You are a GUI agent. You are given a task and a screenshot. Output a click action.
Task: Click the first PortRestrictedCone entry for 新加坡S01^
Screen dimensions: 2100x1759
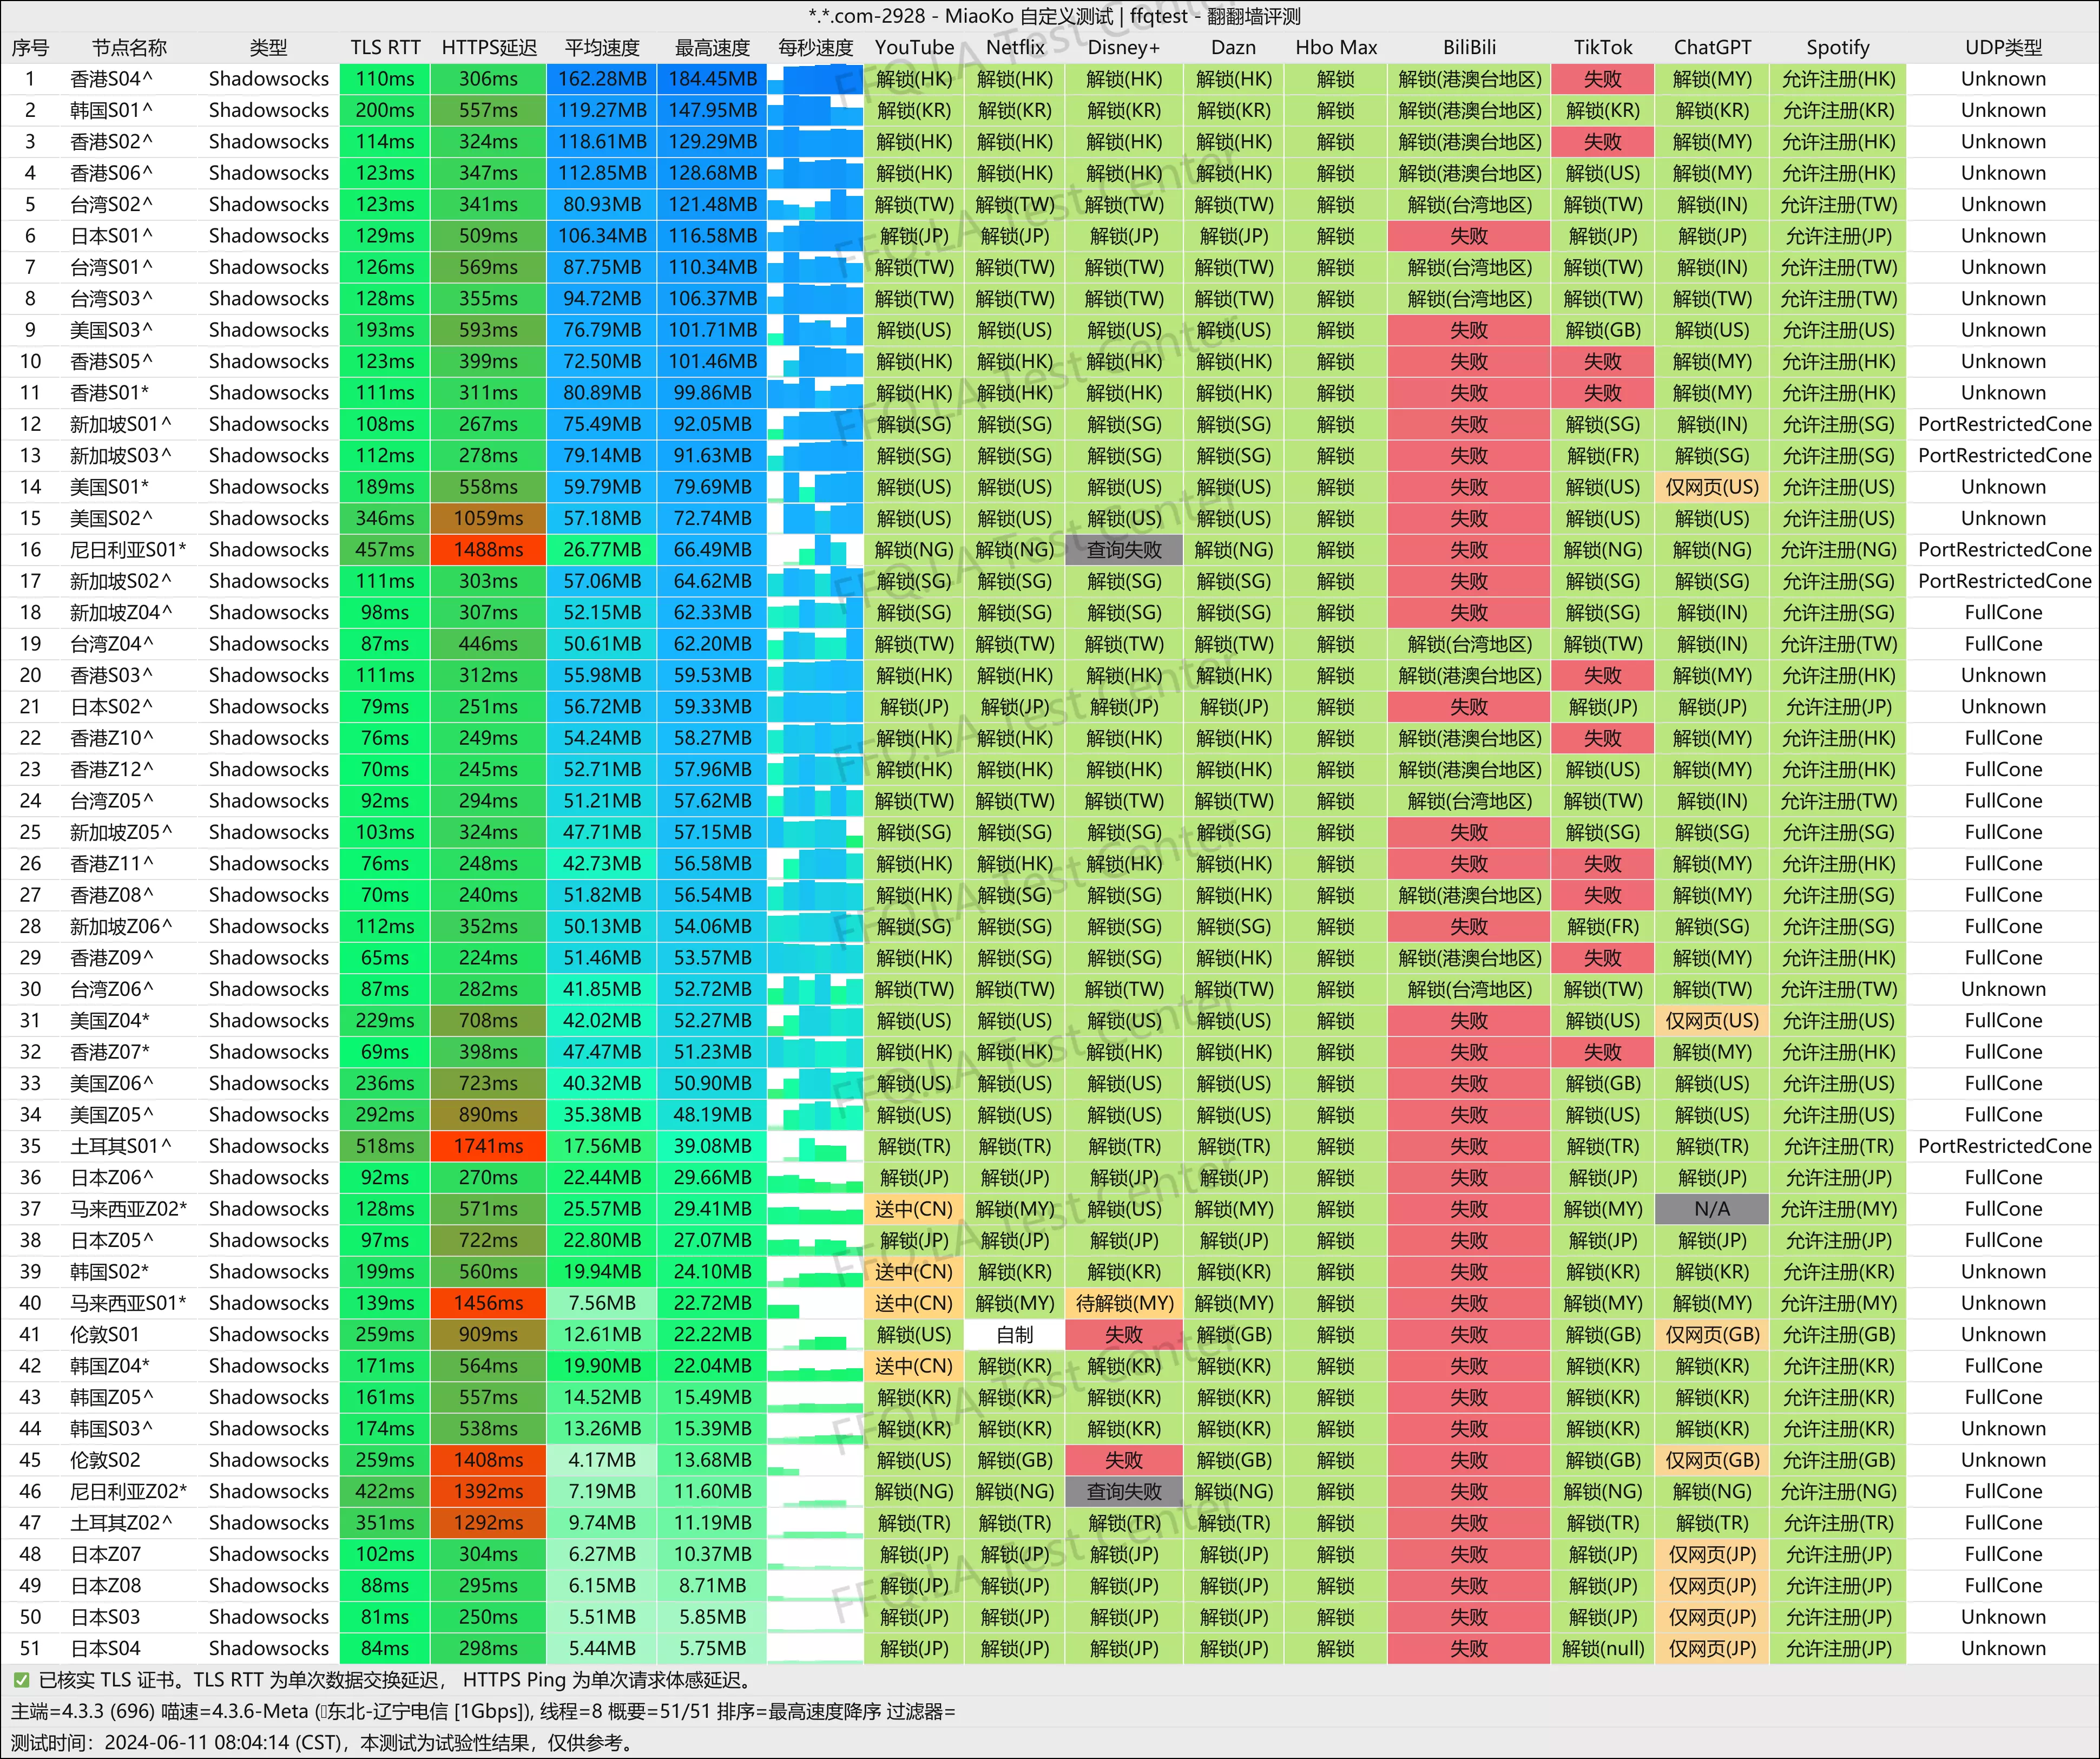[2003, 424]
